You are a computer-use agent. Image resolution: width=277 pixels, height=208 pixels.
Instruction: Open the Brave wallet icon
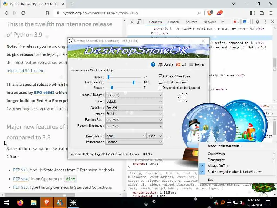(262, 13)
